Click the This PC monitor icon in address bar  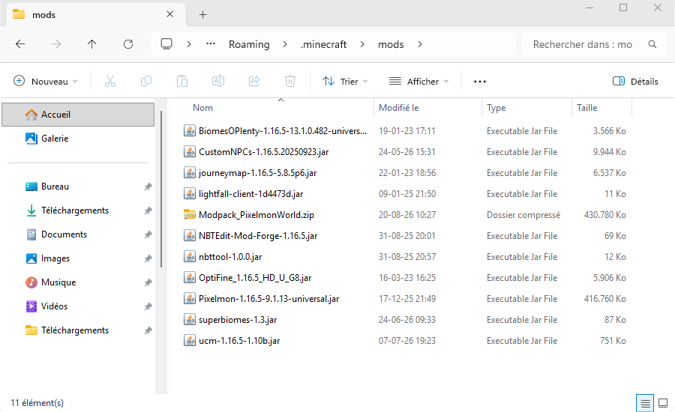coord(166,44)
